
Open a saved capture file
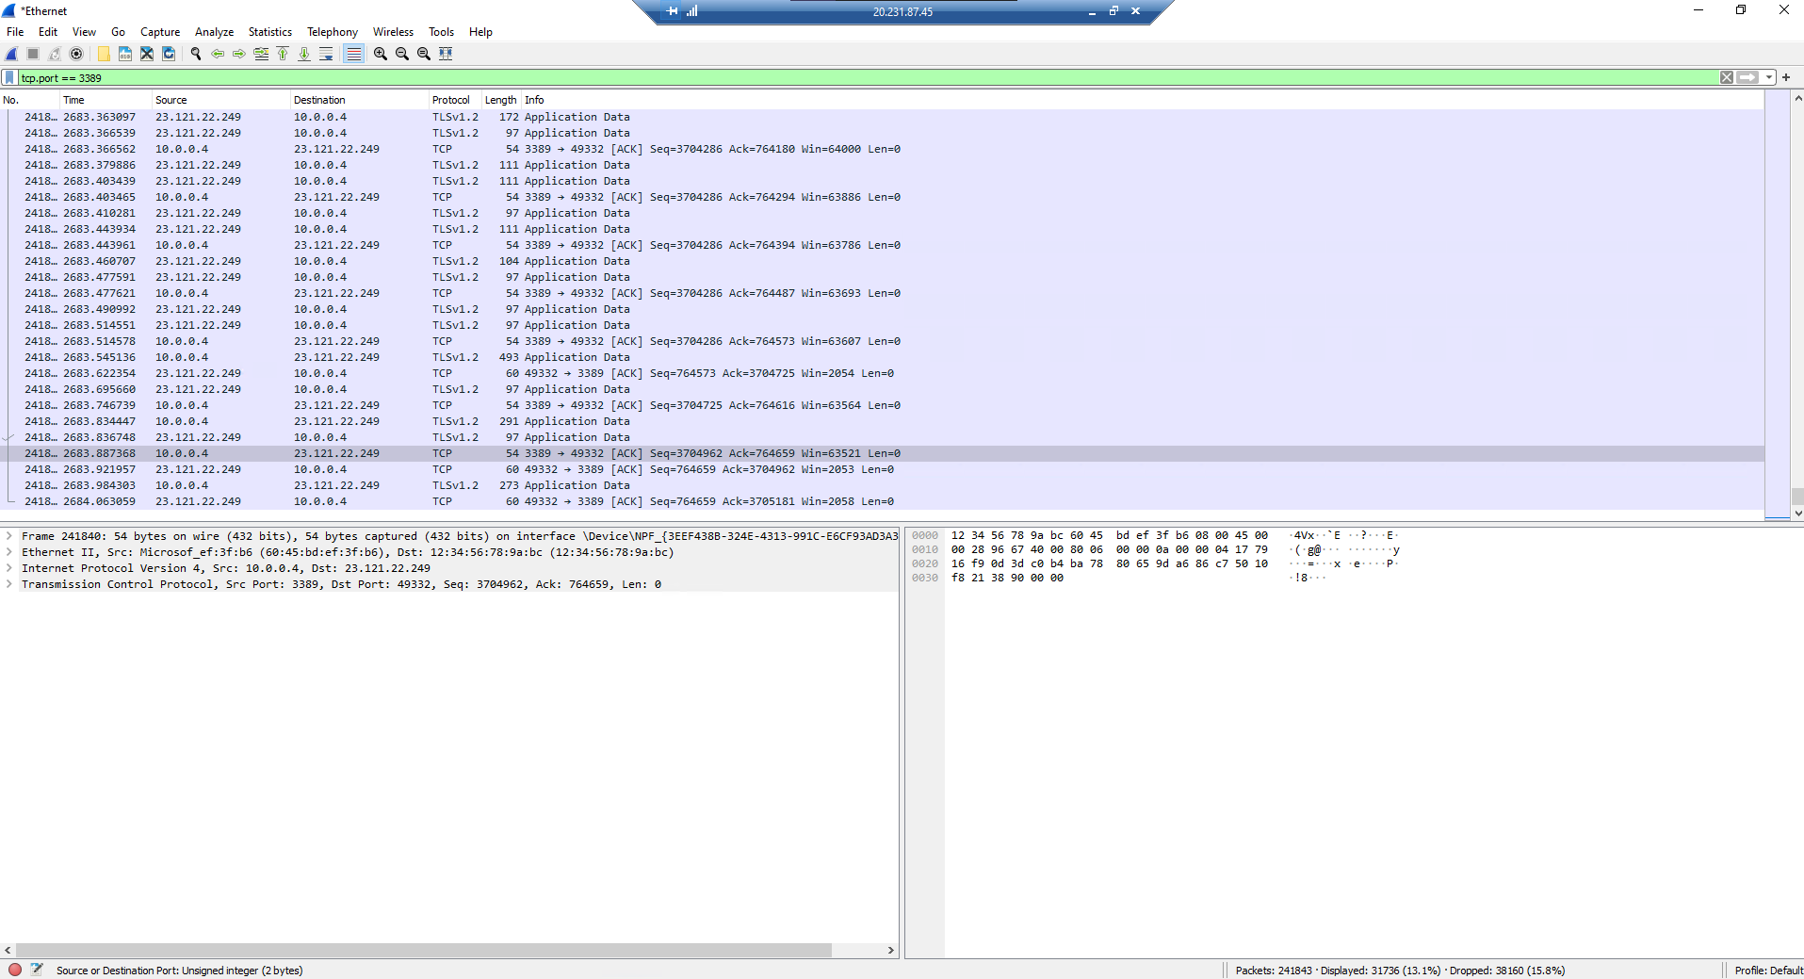(x=103, y=54)
